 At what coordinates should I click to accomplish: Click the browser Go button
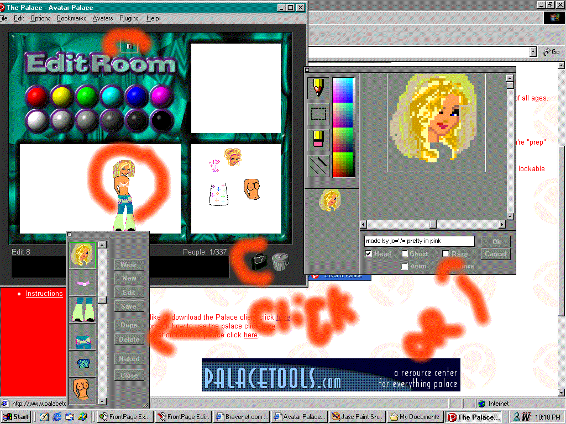click(552, 52)
